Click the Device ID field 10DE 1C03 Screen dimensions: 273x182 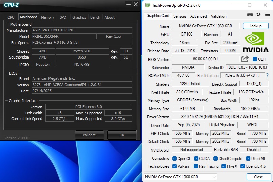tap(247, 67)
